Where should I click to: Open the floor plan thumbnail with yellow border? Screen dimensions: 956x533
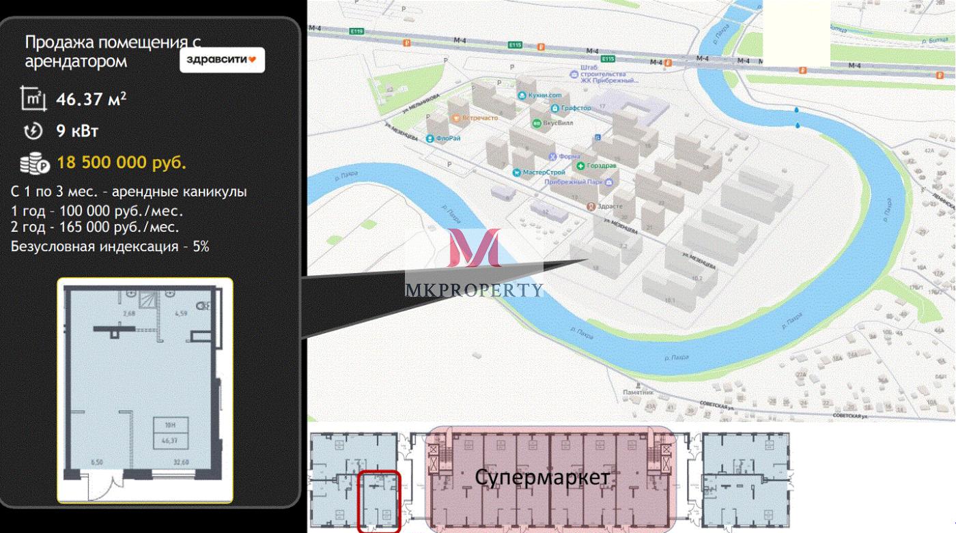click(145, 390)
